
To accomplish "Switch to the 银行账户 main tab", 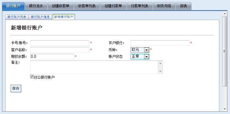I will [13, 6].
